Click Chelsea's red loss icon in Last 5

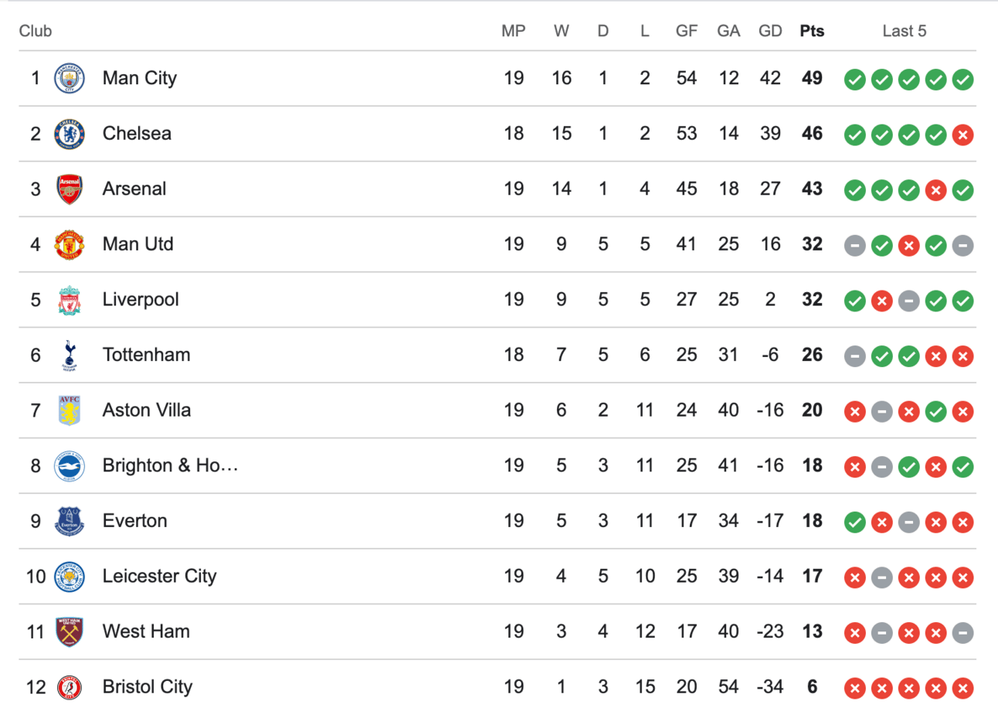click(962, 135)
